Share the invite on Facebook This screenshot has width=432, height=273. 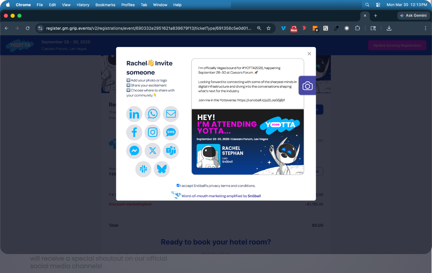[x=134, y=133]
